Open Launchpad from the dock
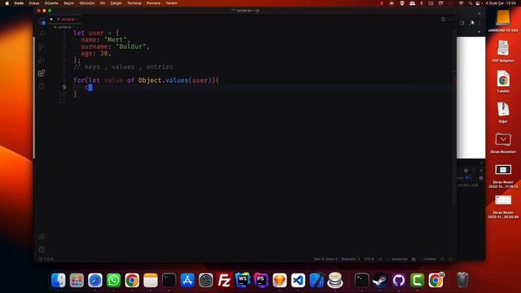Screen dimensions: 521x293 77,280
